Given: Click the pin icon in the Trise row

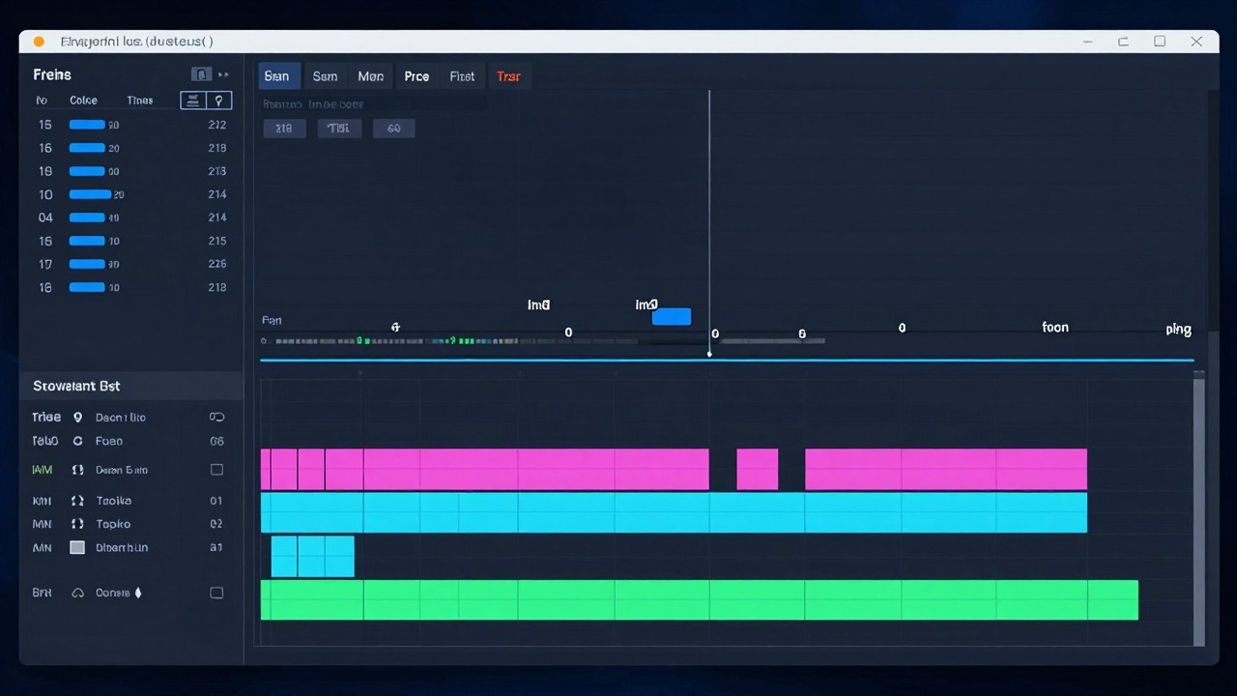Looking at the screenshot, I should 77,418.
